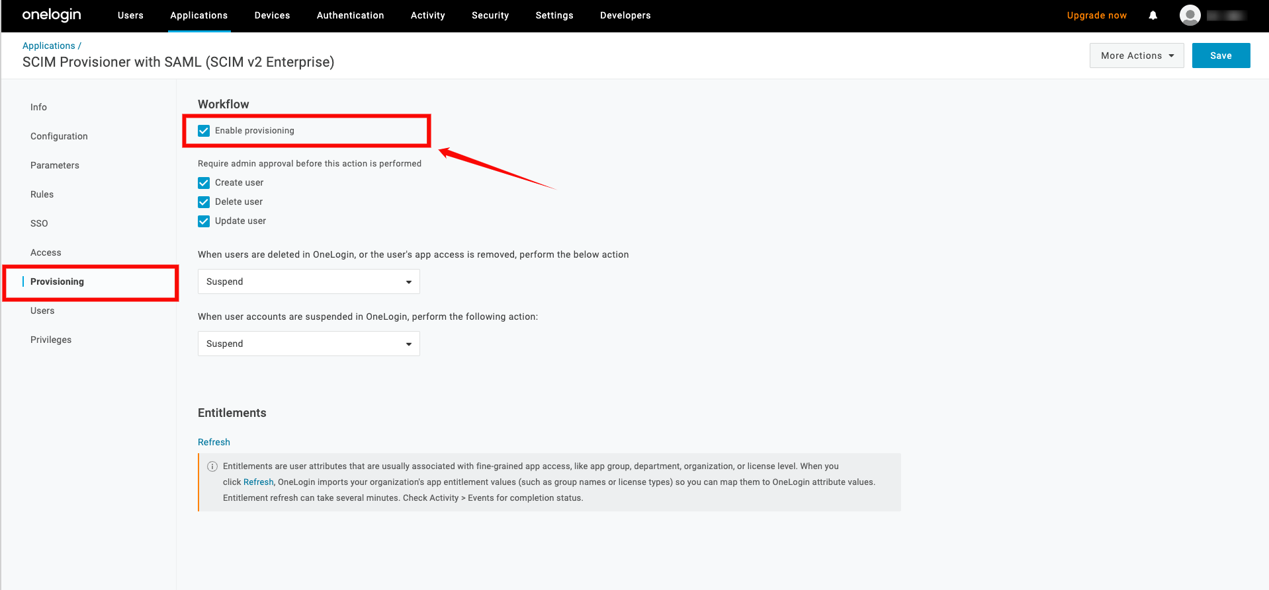Go to Applications breadcrumb link

click(x=49, y=46)
